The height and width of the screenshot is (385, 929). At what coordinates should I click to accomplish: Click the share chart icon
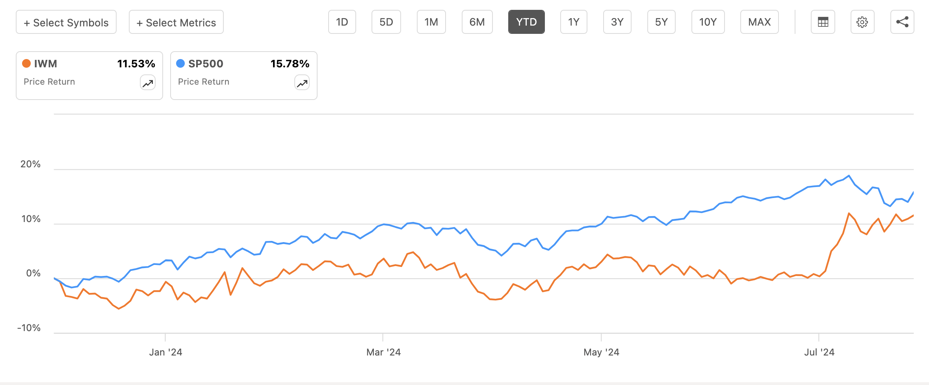902,22
